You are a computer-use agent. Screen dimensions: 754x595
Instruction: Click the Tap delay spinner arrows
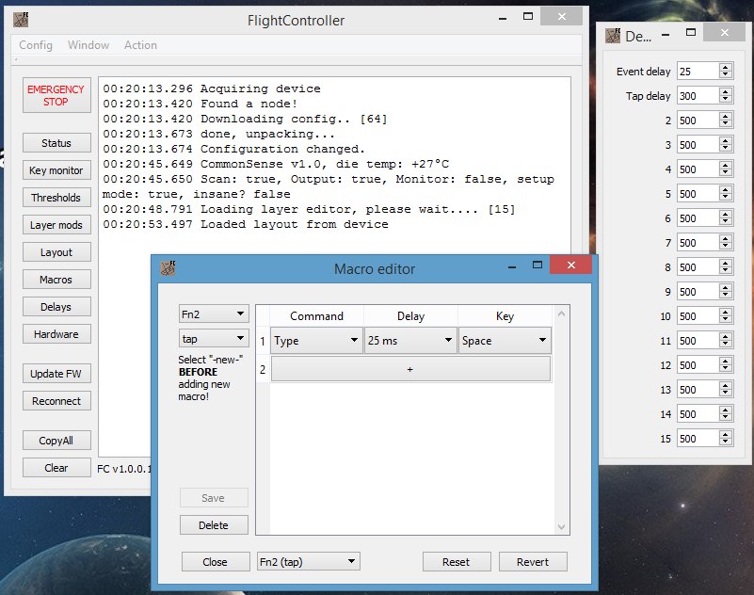pyautogui.click(x=725, y=96)
